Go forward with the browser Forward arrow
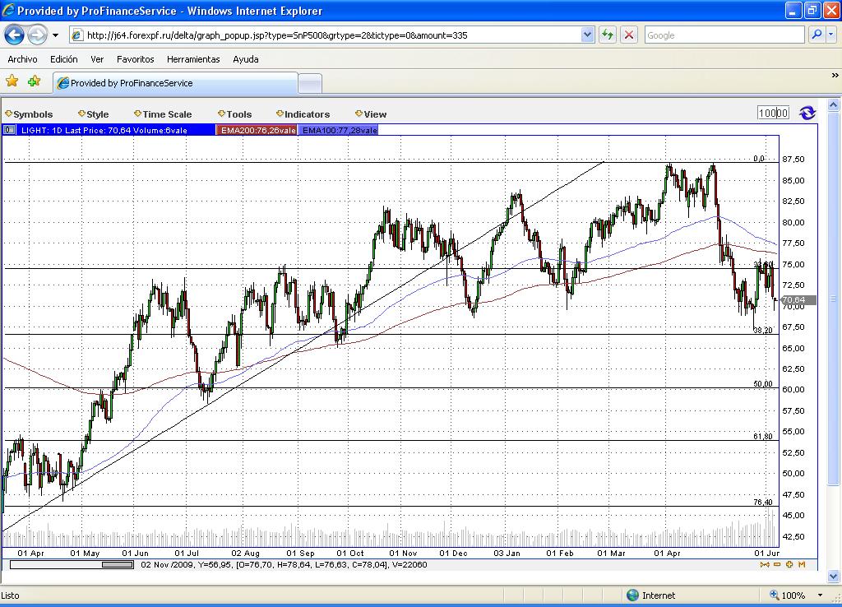842x607 pixels. tap(37, 35)
